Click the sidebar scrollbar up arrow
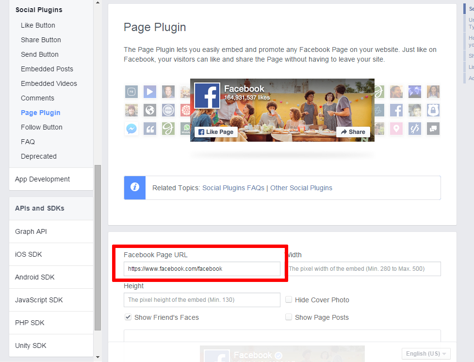Image resolution: width=474 pixels, height=362 pixels. 98,3
